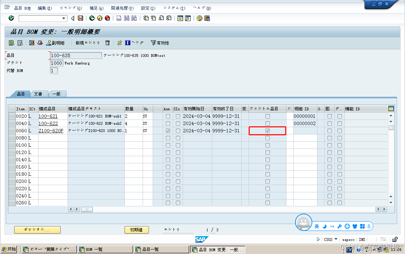
Task: Click the Find (binoculars) icon
Action: (126, 19)
